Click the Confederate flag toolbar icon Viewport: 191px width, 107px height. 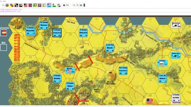pos(30,5)
